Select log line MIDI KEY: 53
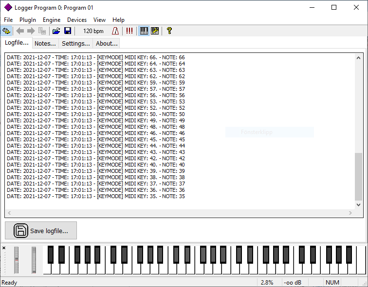The image size is (368, 287). click(96, 101)
